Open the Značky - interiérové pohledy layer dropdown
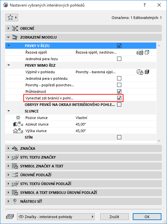167x224 pixels. tap(56, 217)
